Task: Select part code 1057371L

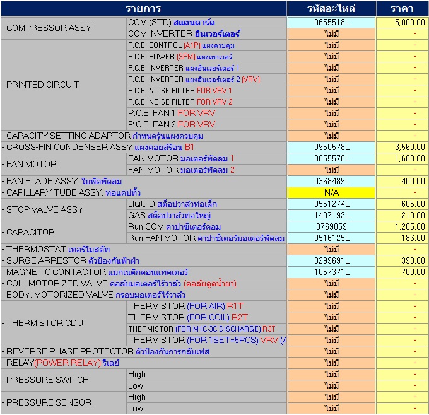Action: point(331,272)
